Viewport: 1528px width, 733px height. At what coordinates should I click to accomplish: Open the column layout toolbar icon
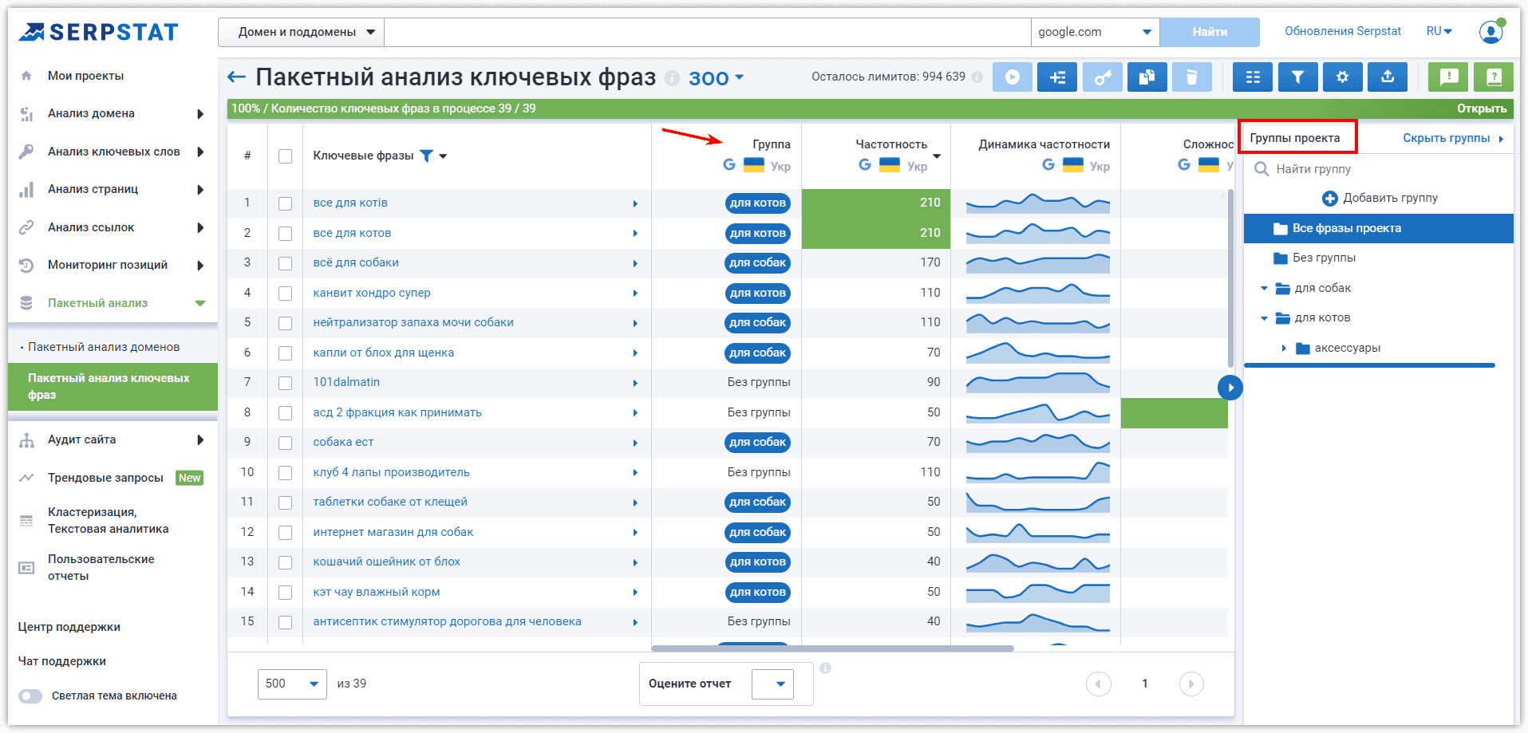(x=1253, y=77)
